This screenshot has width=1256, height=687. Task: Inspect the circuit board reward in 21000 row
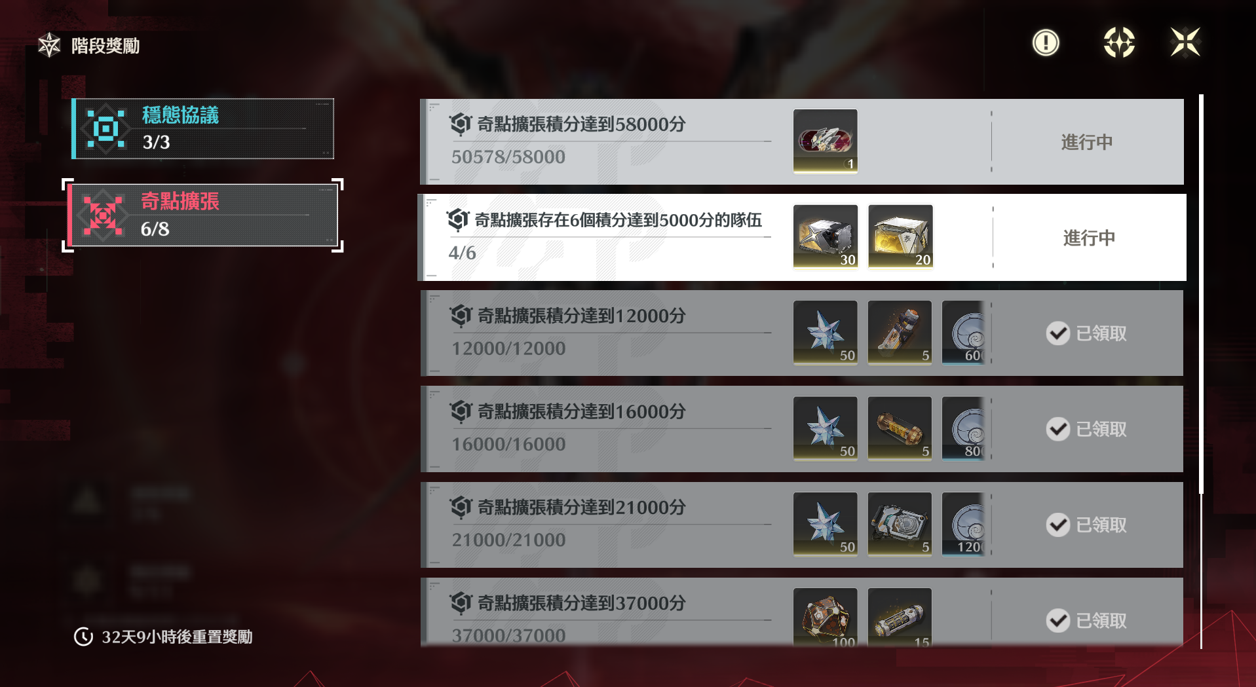pyautogui.click(x=900, y=523)
